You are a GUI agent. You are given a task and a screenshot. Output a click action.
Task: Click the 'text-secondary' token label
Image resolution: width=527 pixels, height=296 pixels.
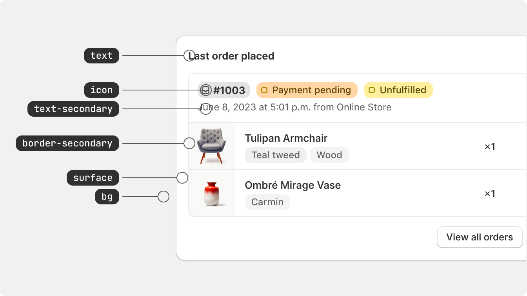(x=73, y=109)
